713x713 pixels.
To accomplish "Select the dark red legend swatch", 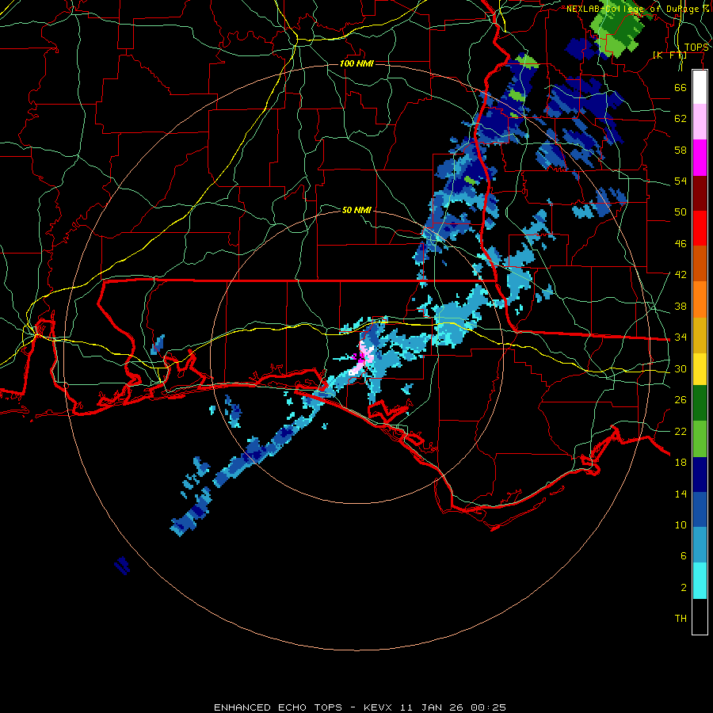I will coord(700,193).
